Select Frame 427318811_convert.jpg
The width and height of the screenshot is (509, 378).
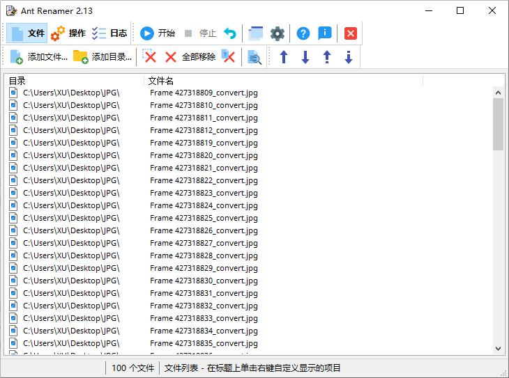[204, 118]
